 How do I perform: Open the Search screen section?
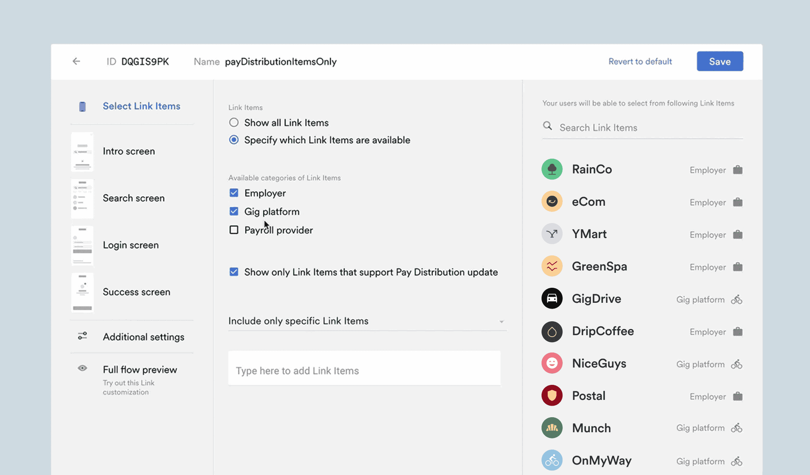point(133,198)
